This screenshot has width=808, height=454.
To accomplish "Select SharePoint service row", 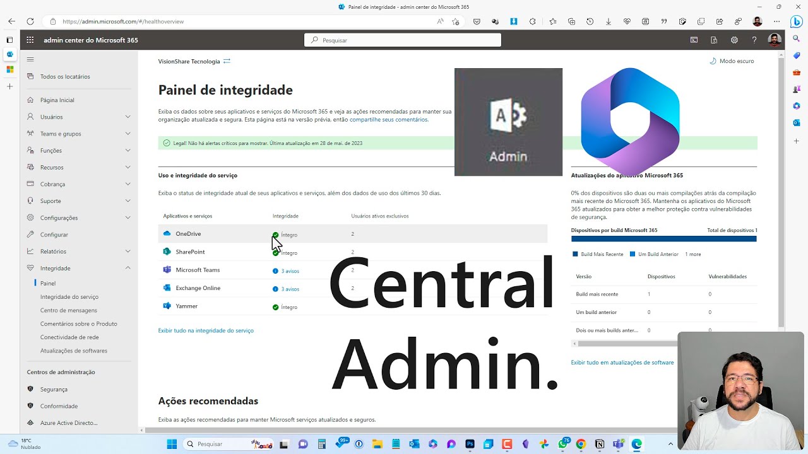I will click(353, 252).
